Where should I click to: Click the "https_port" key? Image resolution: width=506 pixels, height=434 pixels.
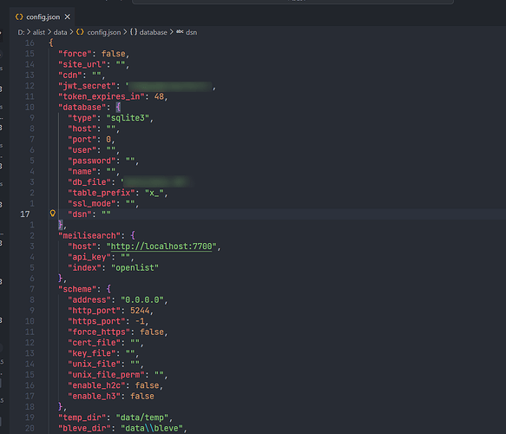click(x=96, y=321)
